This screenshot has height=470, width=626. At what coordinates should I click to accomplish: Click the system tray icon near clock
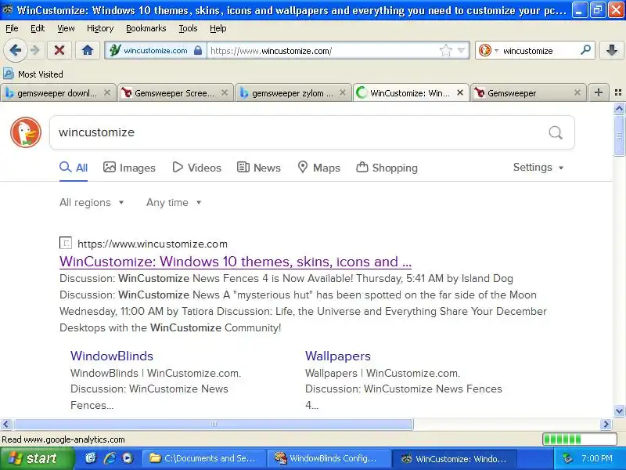point(568,458)
